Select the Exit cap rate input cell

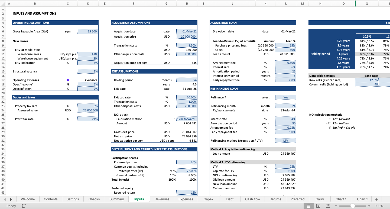(187, 97)
